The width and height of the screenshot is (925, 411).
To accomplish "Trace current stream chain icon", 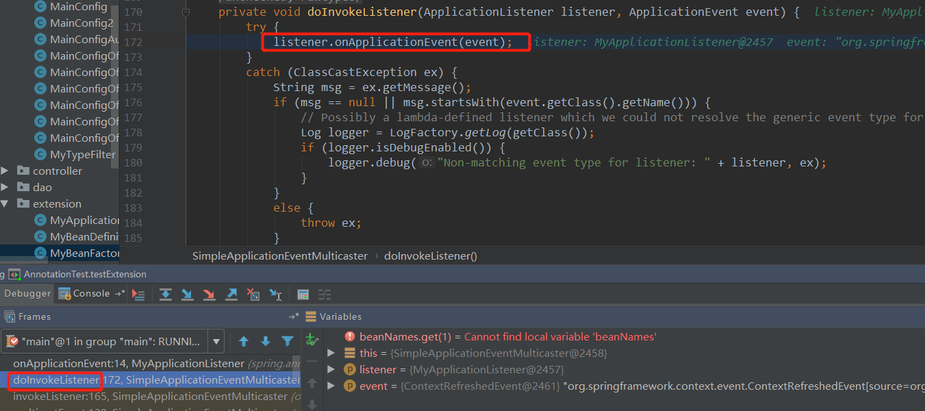I will coord(325,295).
